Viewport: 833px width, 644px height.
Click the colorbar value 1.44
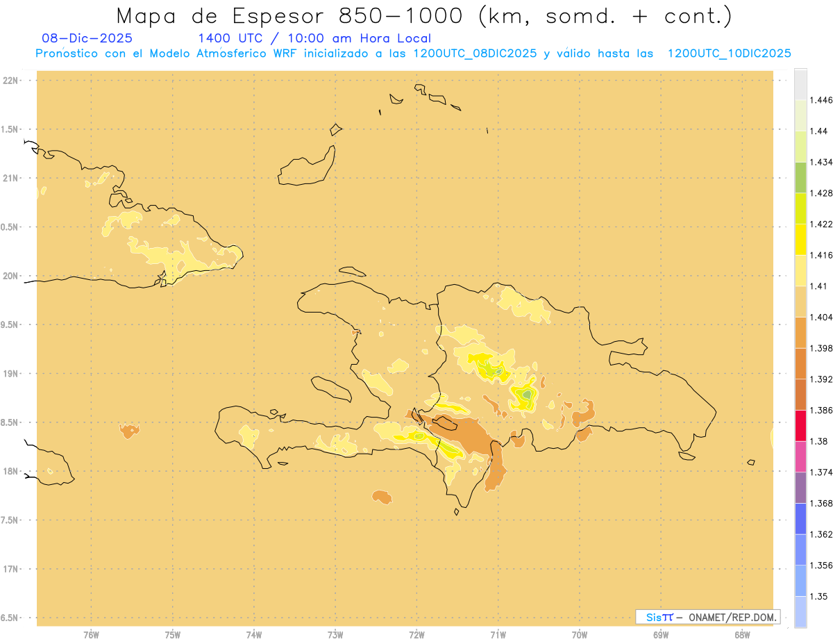819,131
